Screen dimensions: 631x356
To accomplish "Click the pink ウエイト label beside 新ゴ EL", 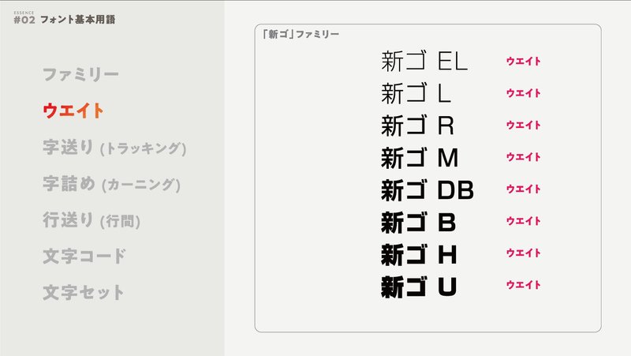I will 523,62.
